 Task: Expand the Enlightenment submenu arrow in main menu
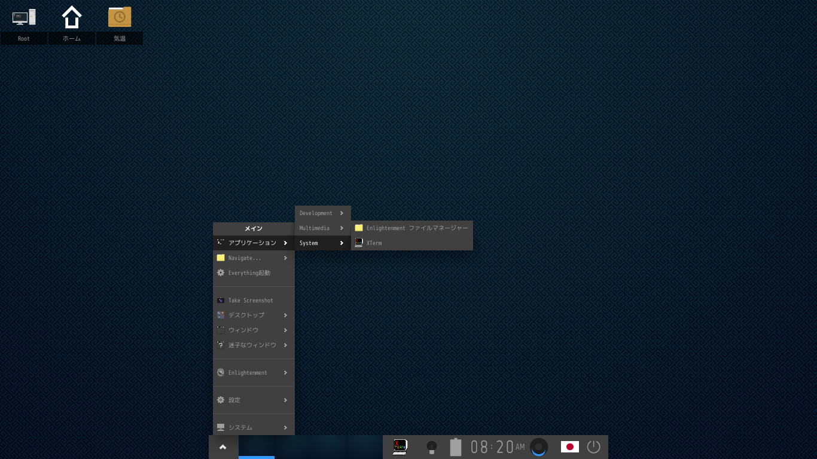click(286, 372)
